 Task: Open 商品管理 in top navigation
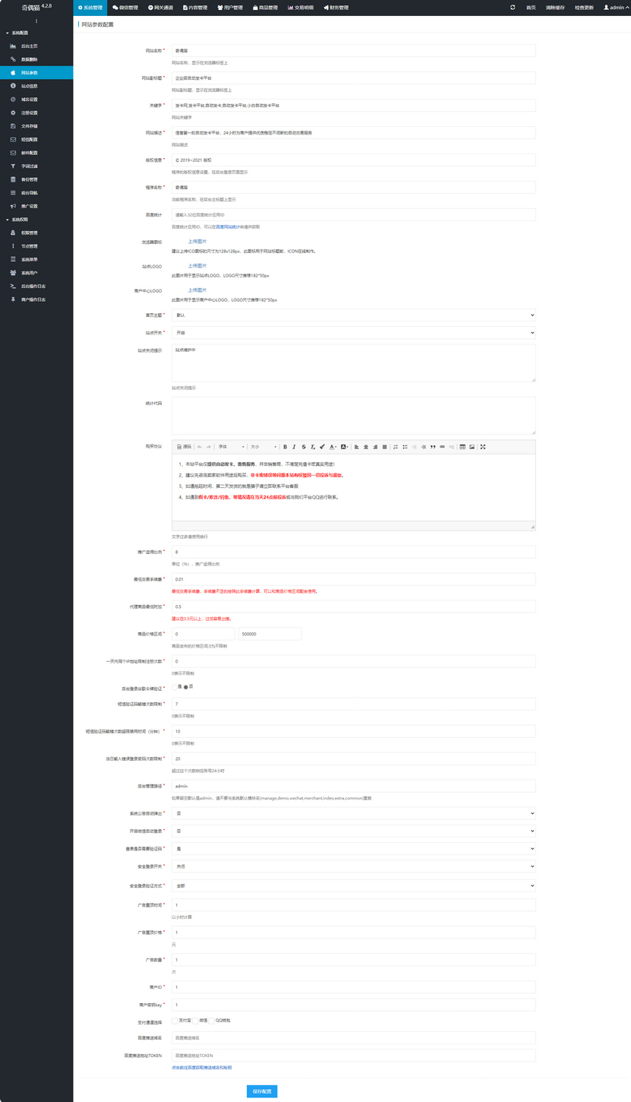265,7
